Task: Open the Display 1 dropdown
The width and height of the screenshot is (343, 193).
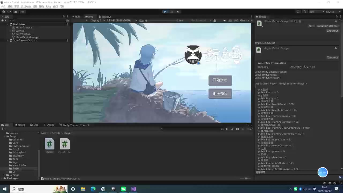Action: click(96, 21)
